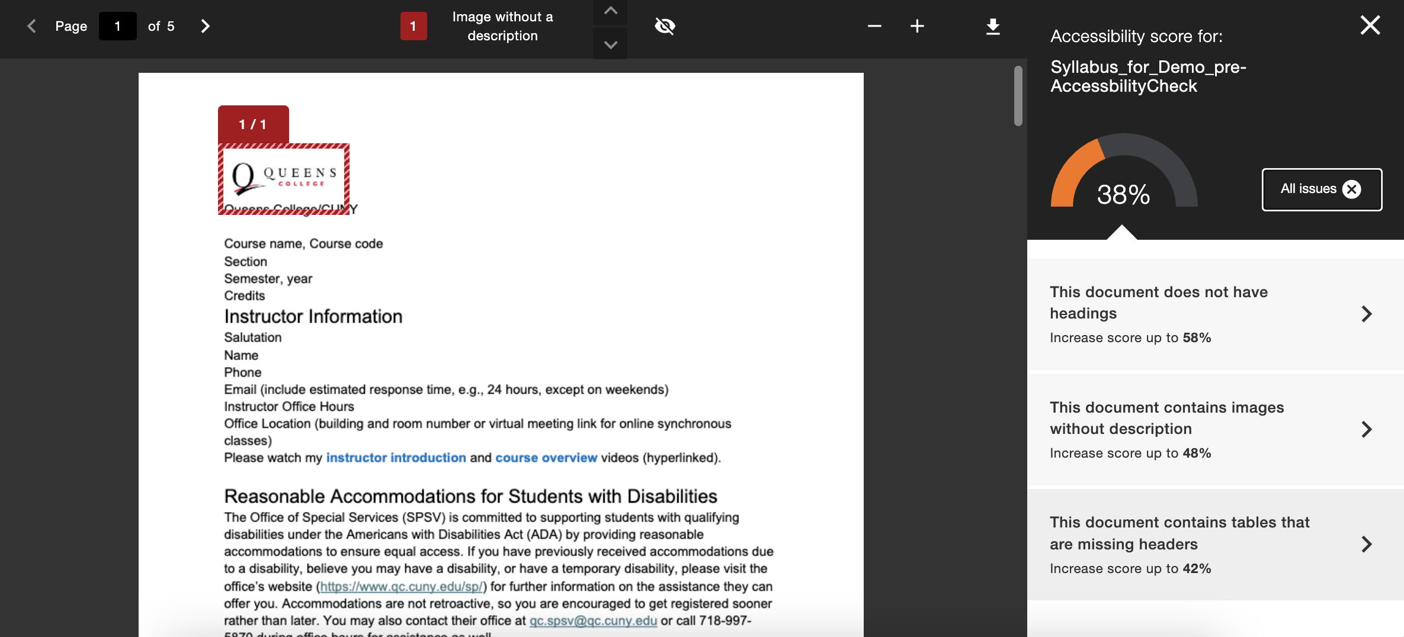Jump to previous issue with up chevron
The image size is (1404, 637).
coord(610,11)
